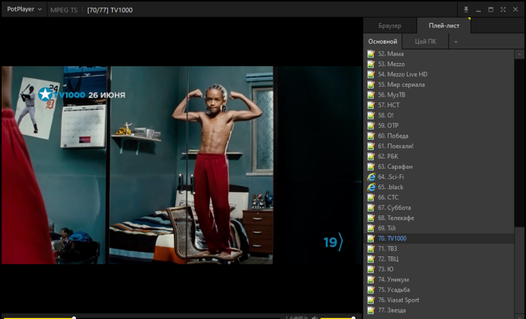Click the Internet Explorer icon beside 65. .black

371,187
